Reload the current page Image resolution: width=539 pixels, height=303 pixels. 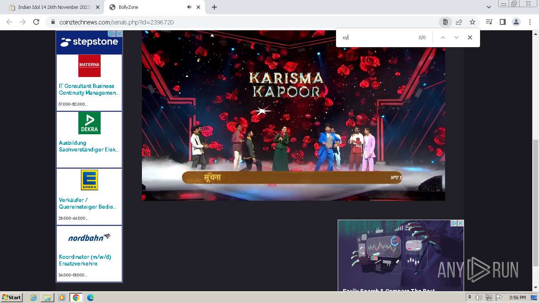[36, 22]
